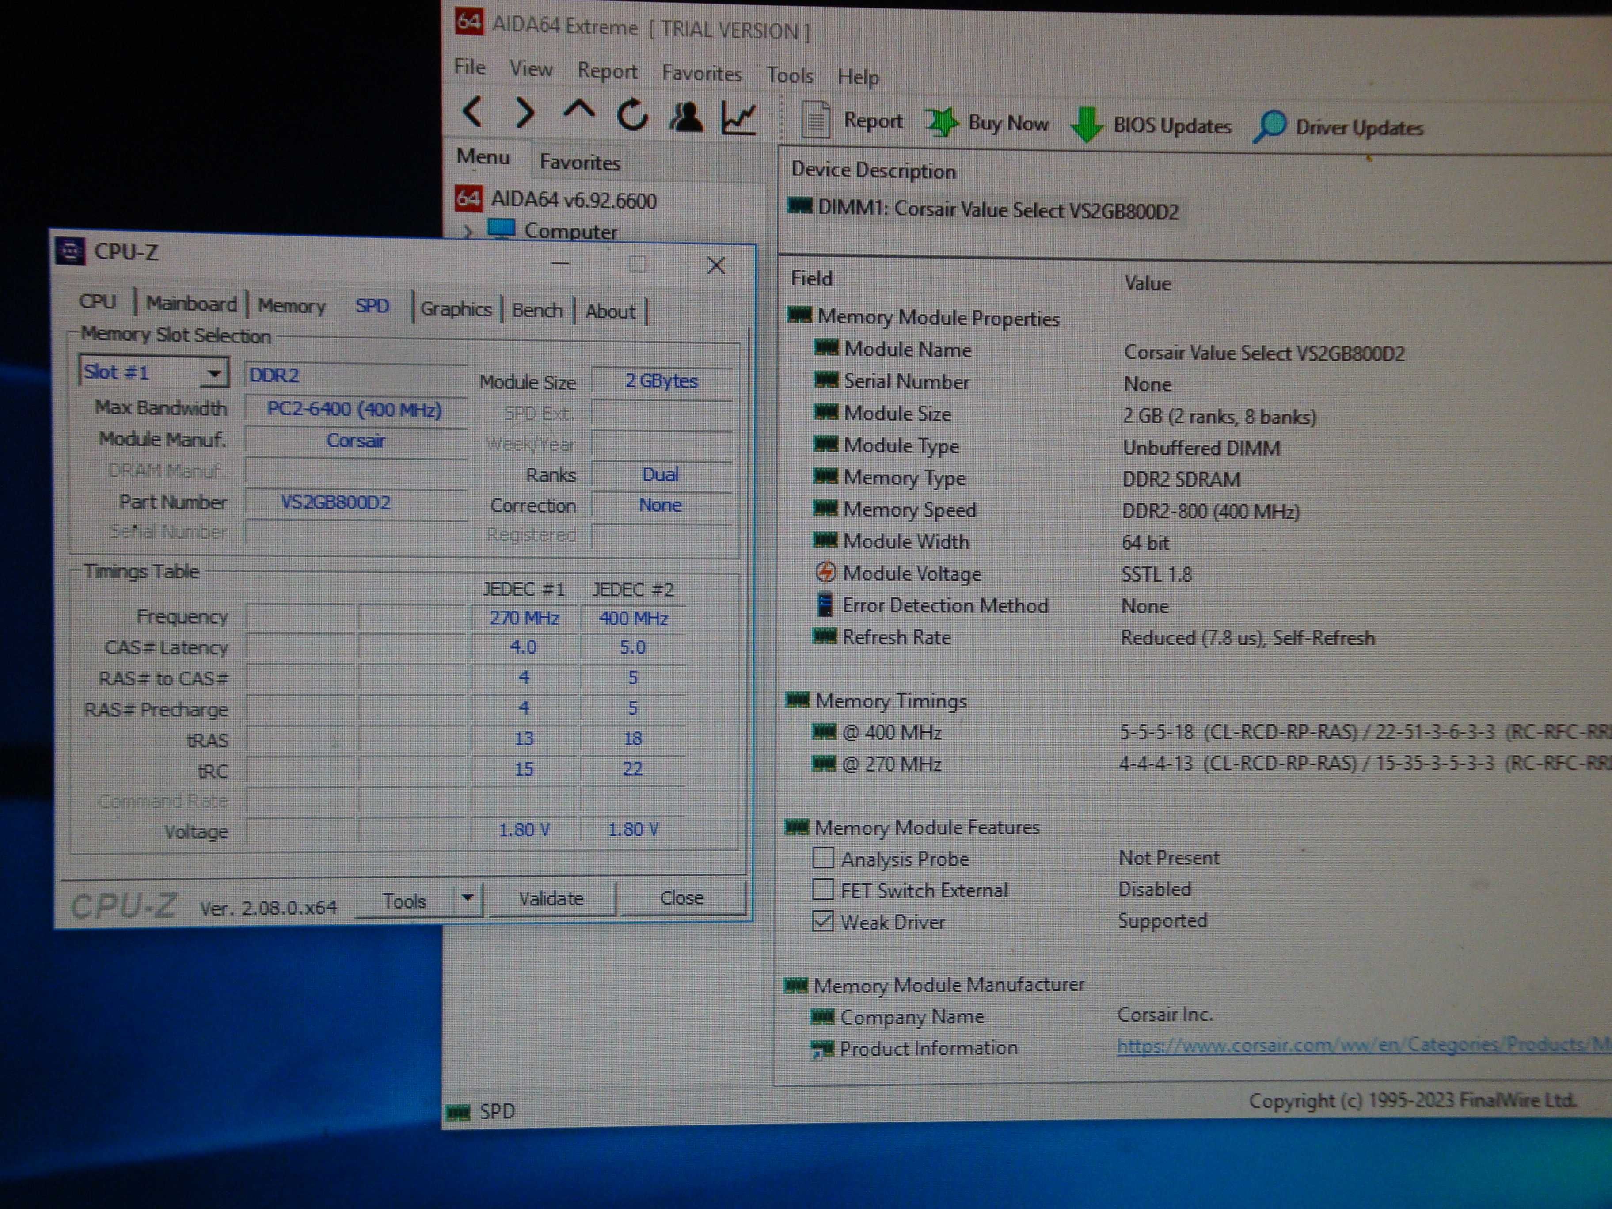The width and height of the screenshot is (1612, 1209).
Task: Expand the Computer node in AIDA64 tree
Action: point(468,231)
